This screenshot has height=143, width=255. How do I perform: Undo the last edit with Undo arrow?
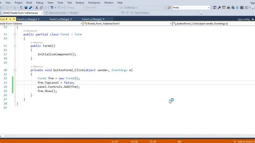tap(52, 8)
